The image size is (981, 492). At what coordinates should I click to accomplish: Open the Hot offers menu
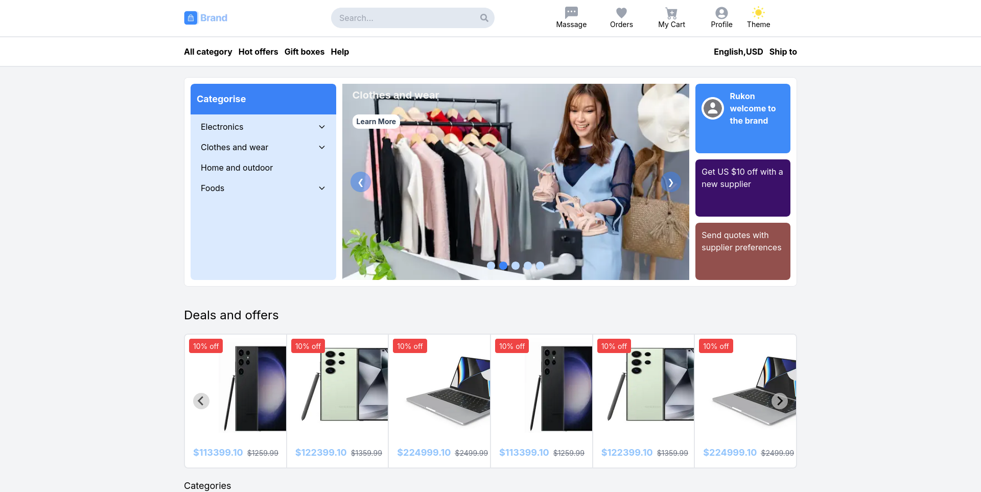[258, 52]
